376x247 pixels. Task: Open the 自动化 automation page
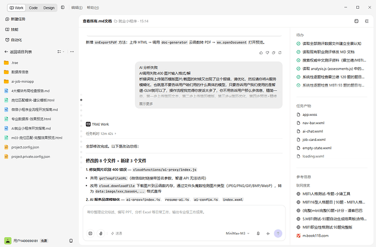tap(14, 40)
